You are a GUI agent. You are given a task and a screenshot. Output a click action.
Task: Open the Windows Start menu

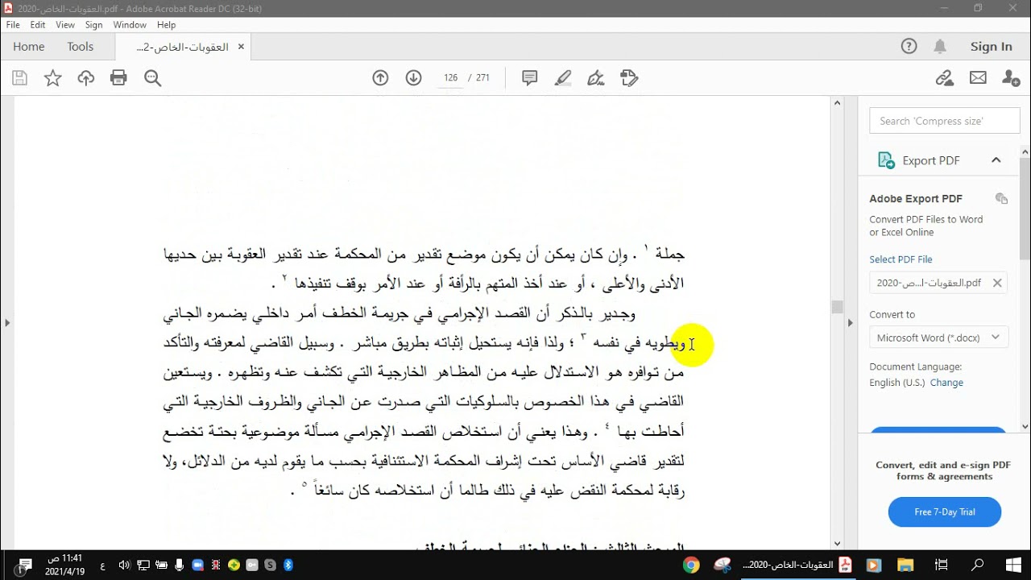click(1014, 565)
